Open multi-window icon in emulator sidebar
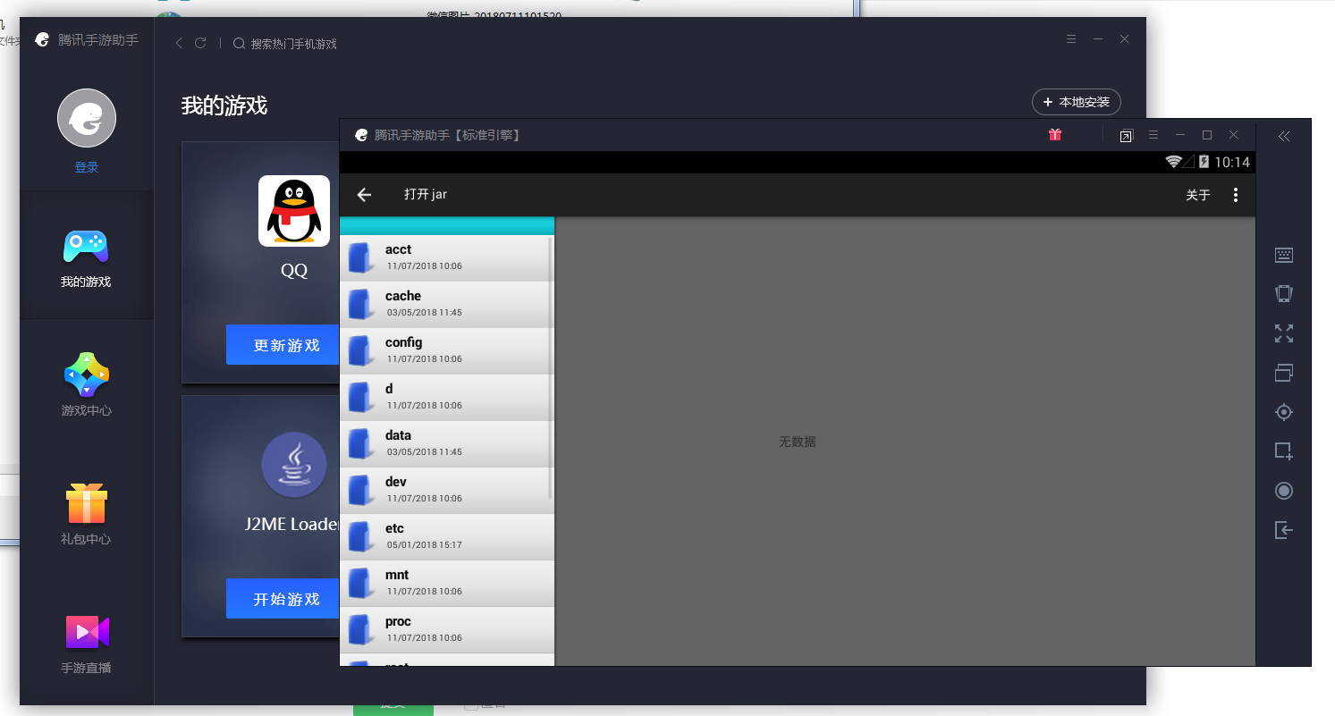Image resolution: width=1335 pixels, height=716 pixels. 1283,373
